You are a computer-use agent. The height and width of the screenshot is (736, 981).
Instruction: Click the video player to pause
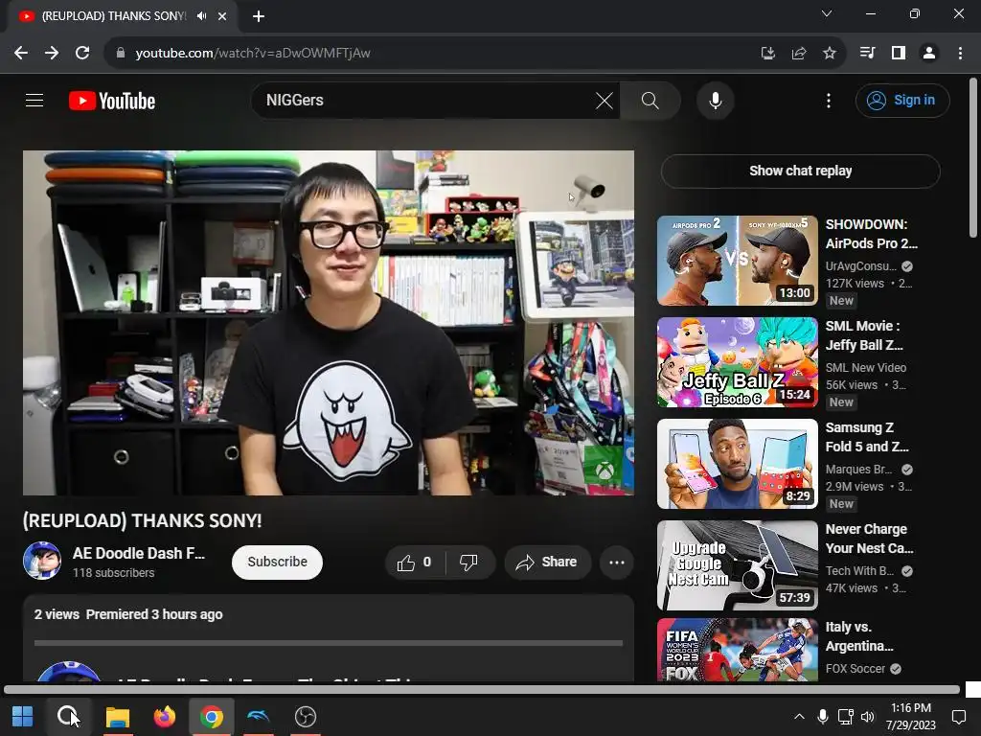329,323
